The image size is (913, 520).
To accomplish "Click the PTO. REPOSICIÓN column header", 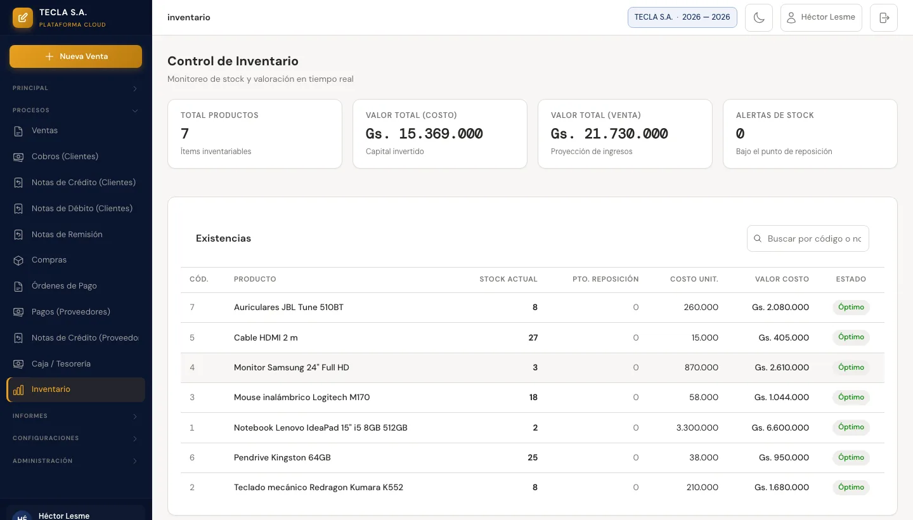I will (x=605, y=279).
